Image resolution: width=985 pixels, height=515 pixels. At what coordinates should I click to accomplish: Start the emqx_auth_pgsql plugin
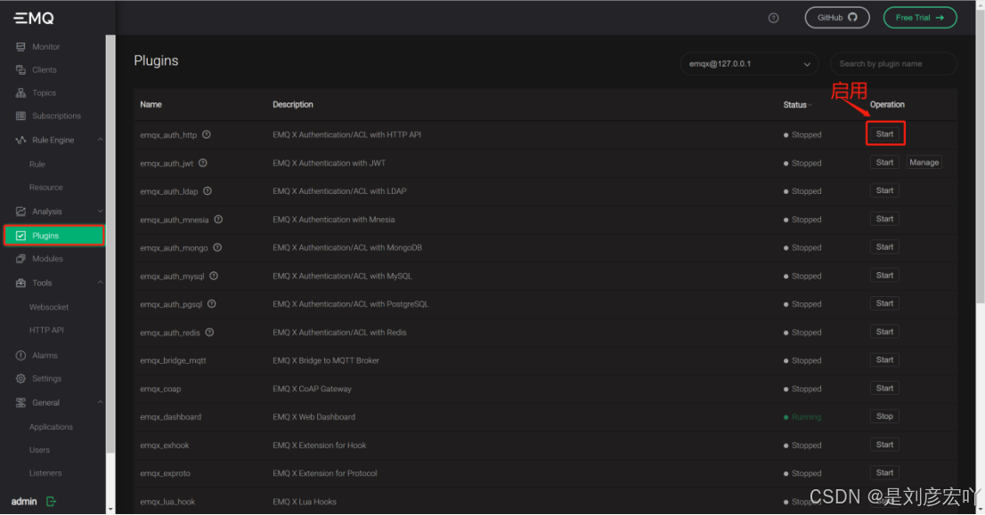click(884, 303)
